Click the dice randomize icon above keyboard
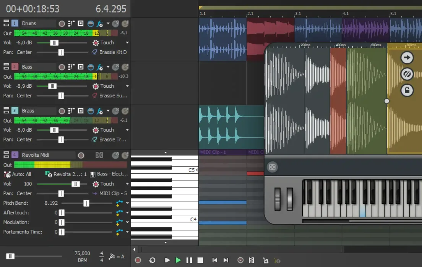422x267 pixels. point(272,167)
